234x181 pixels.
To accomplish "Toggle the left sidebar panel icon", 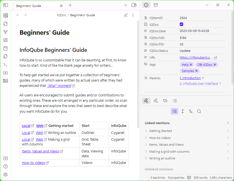I will tap(6, 5).
